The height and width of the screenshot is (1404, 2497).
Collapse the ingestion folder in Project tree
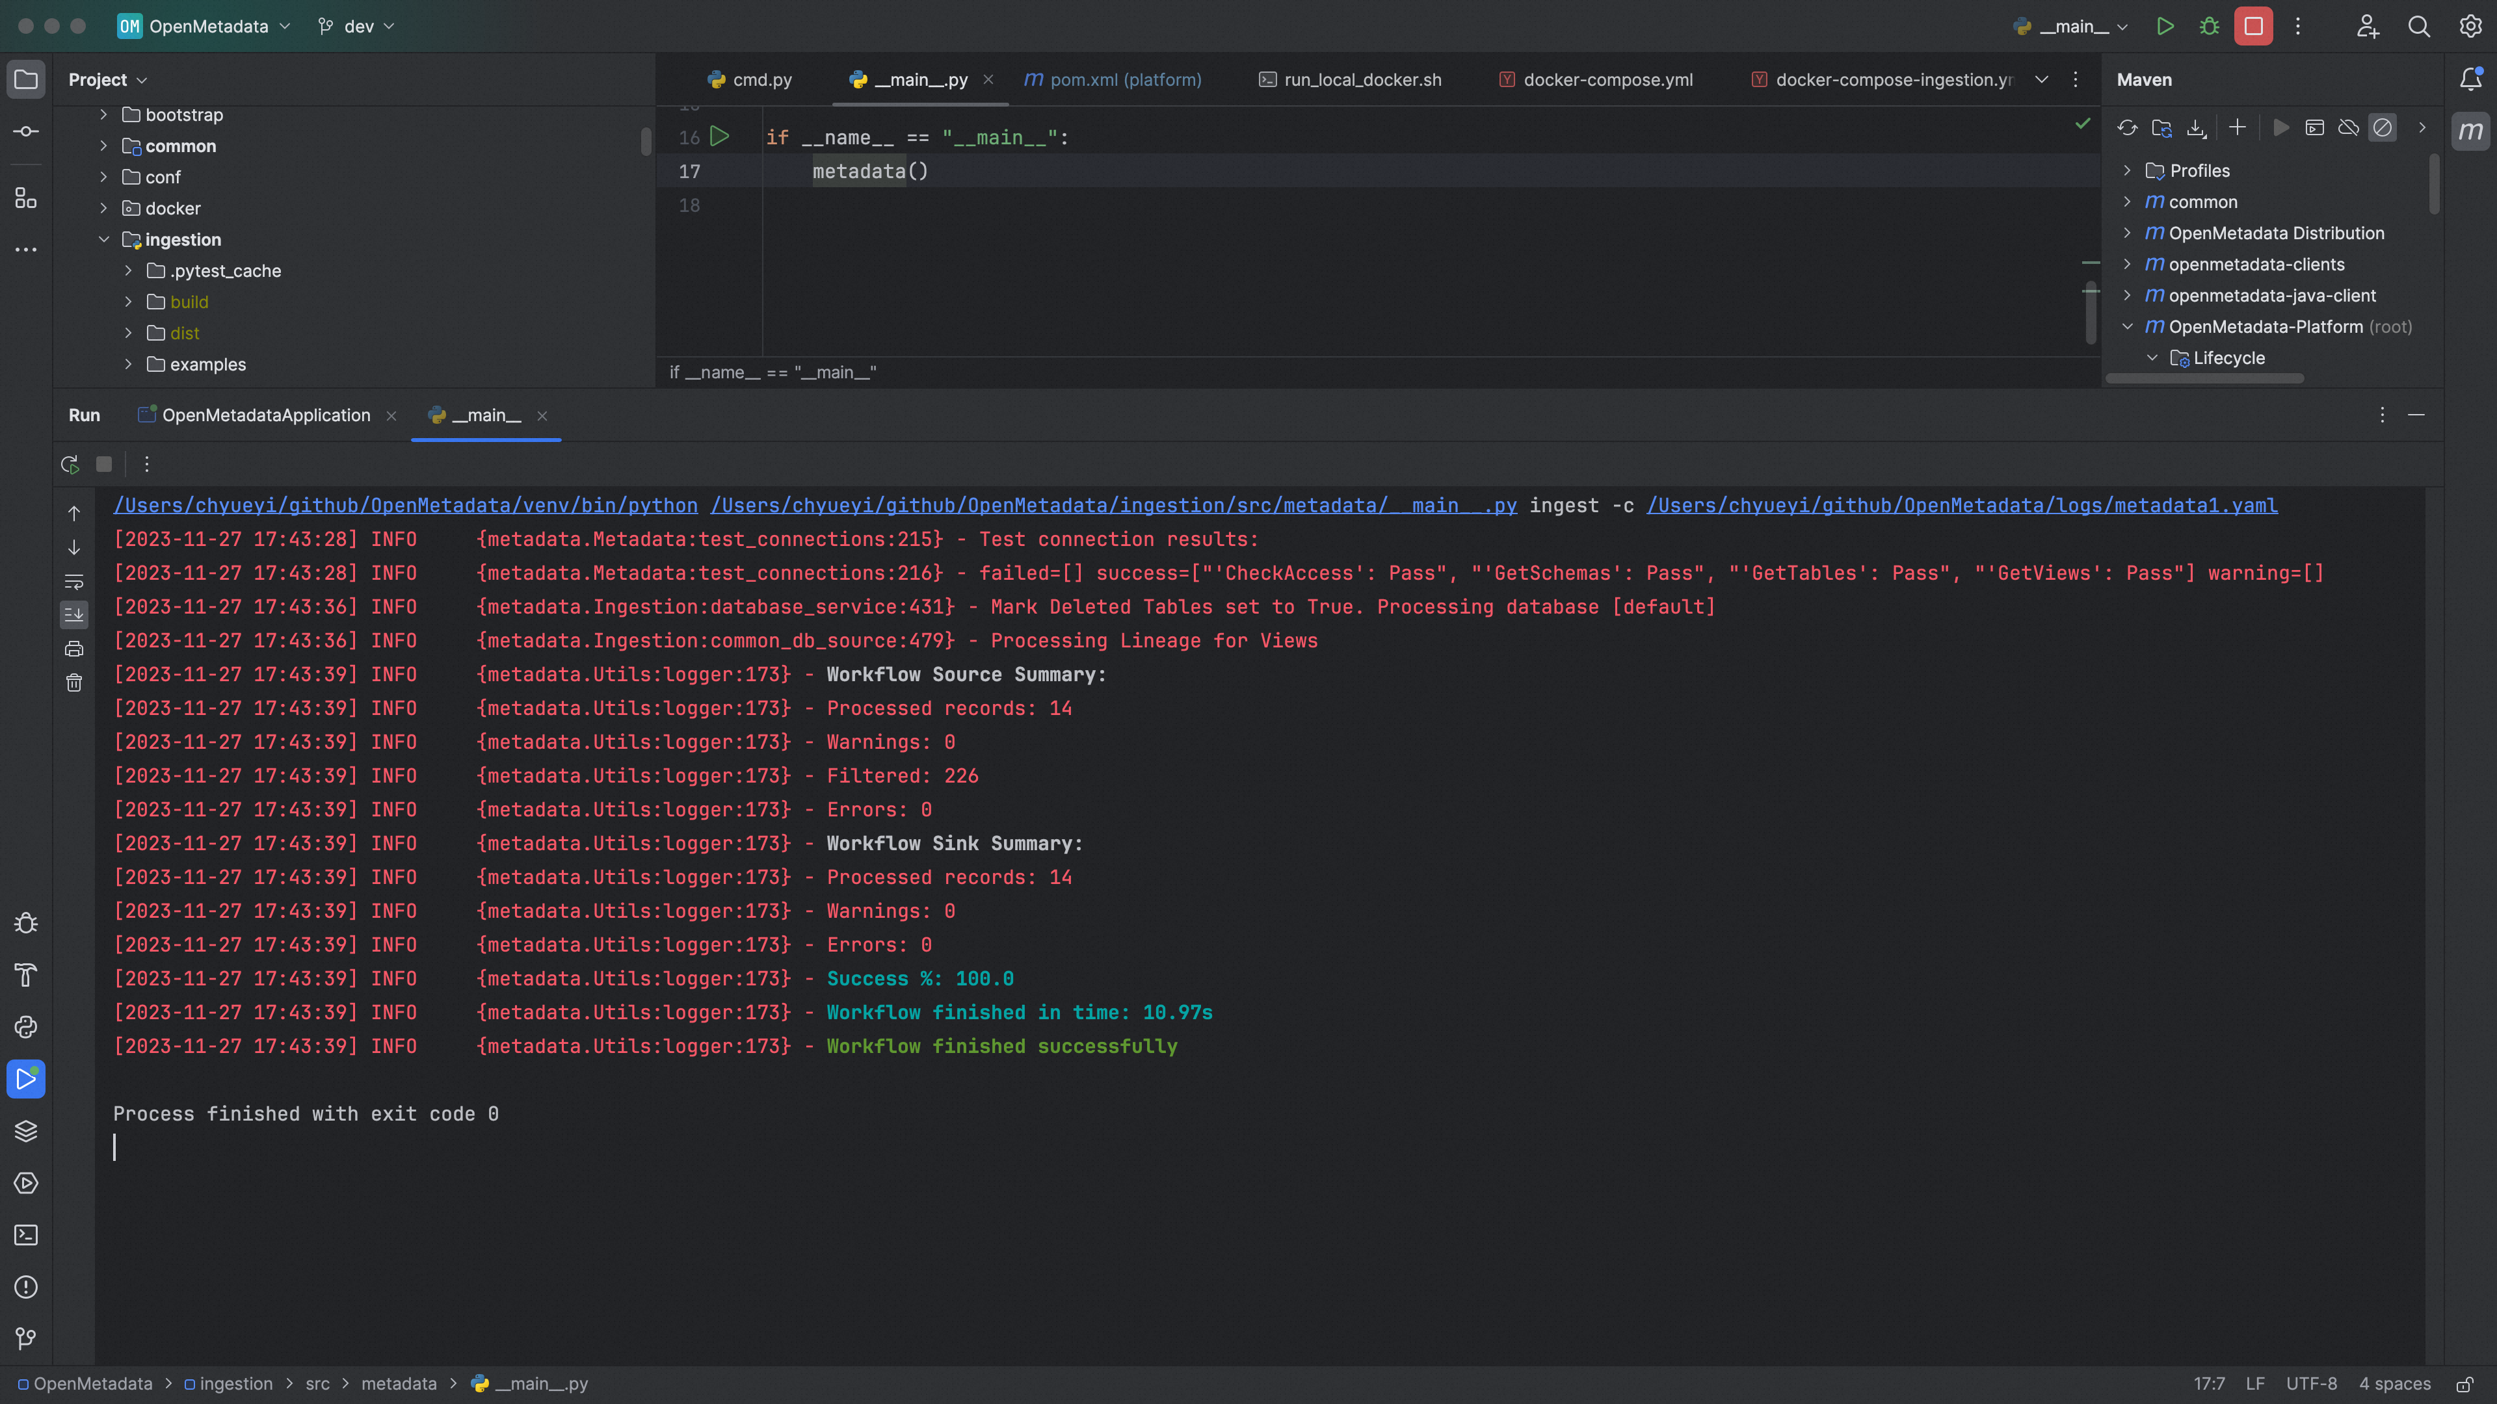click(x=104, y=239)
